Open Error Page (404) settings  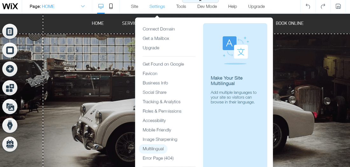coord(158,158)
